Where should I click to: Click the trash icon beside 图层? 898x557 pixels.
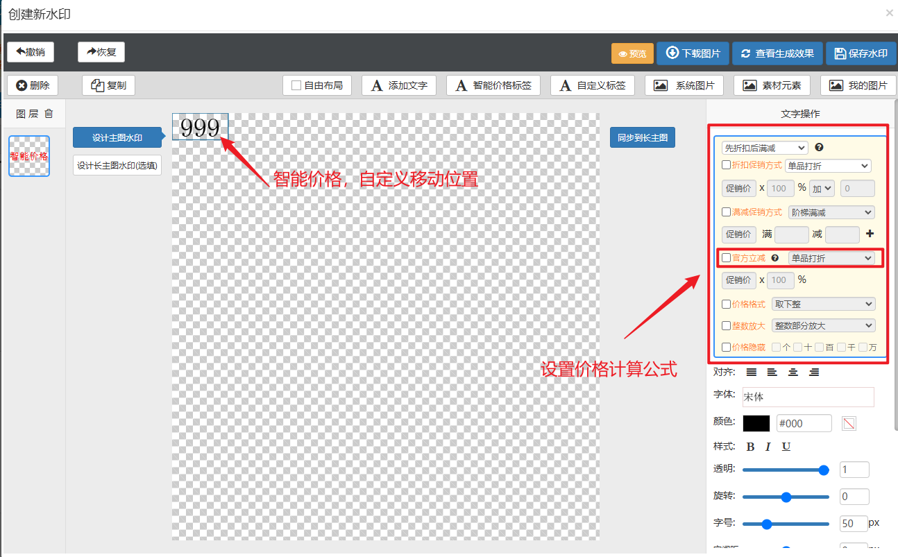click(49, 114)
